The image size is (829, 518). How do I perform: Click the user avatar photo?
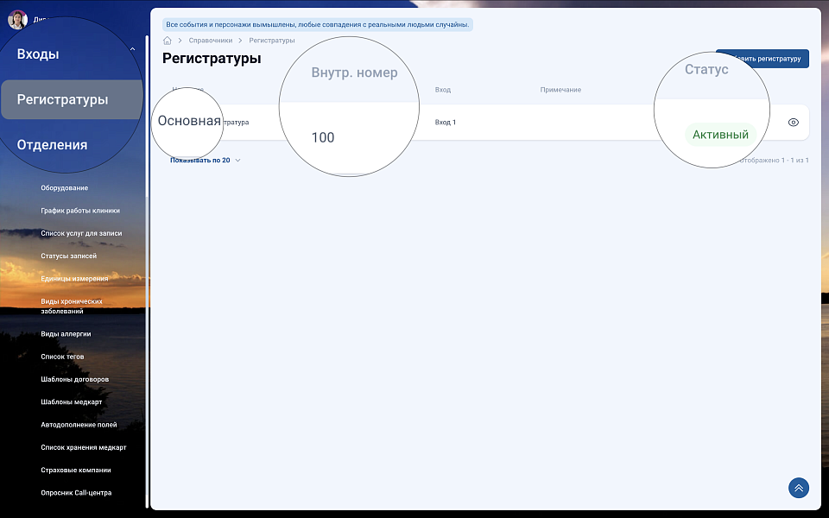pyautogui.click(x=17, y=19)
